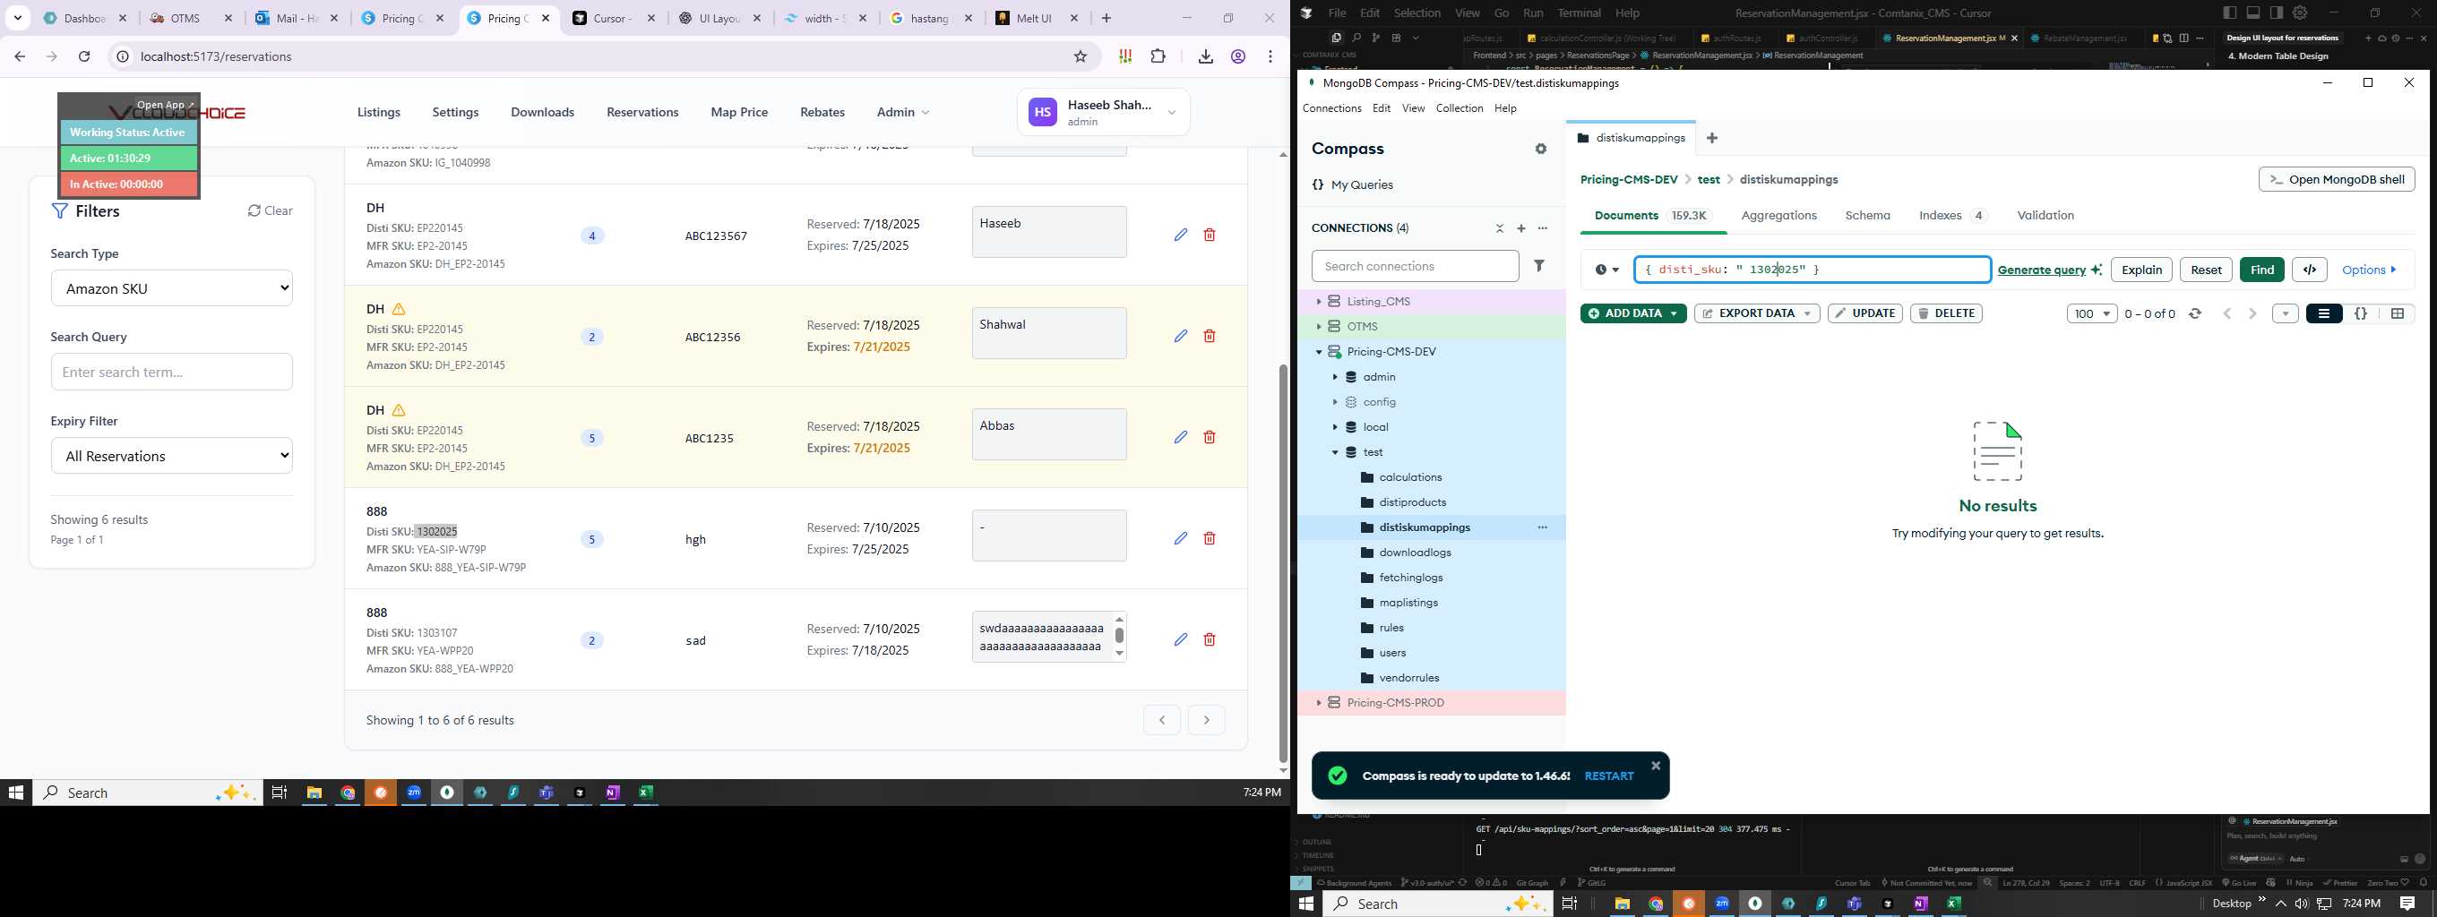
Task: Open the distiskumappings collection ellipsis menu
Action: tap(1543, 527)
